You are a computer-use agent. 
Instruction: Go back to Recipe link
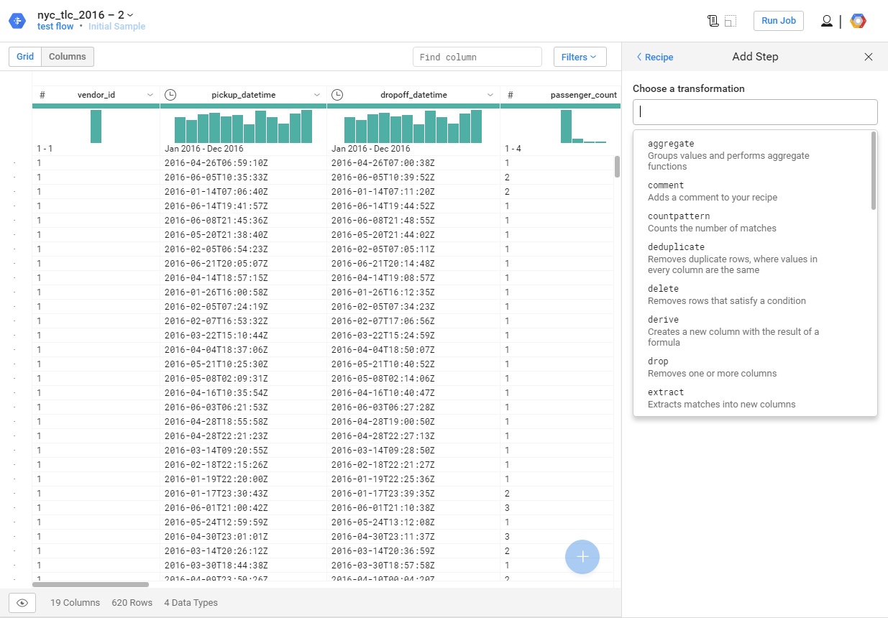point(655,57)
